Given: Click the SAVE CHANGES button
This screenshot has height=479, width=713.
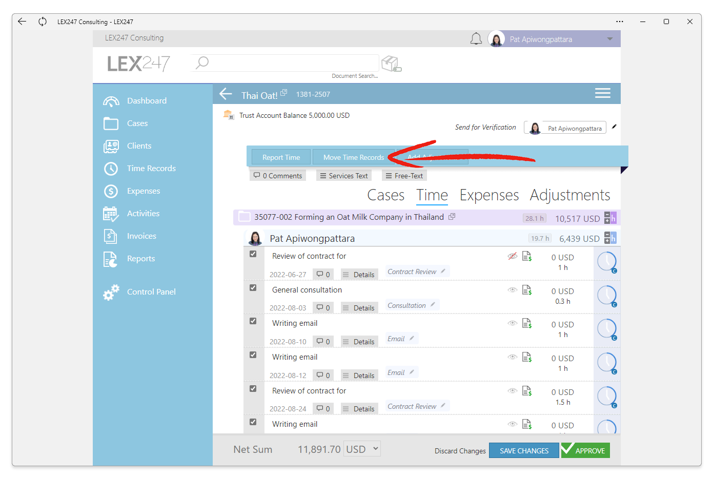Looking at the screenshot, I should coord(524,451).
